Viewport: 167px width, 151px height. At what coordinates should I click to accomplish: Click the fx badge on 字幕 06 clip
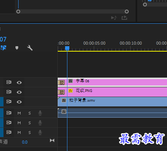(x=71, y=81)
